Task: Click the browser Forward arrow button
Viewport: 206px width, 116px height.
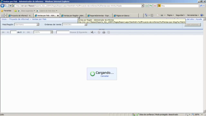Action: [7, 6]
